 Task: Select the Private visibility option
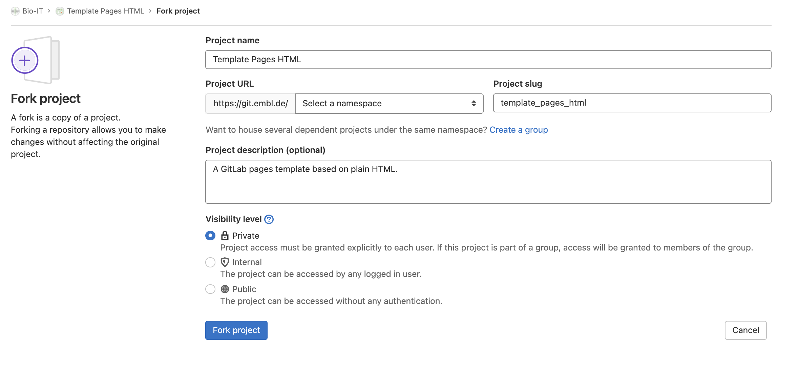pos(210,235)
